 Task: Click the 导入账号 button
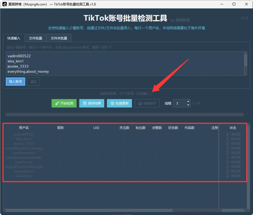(15, 81)
